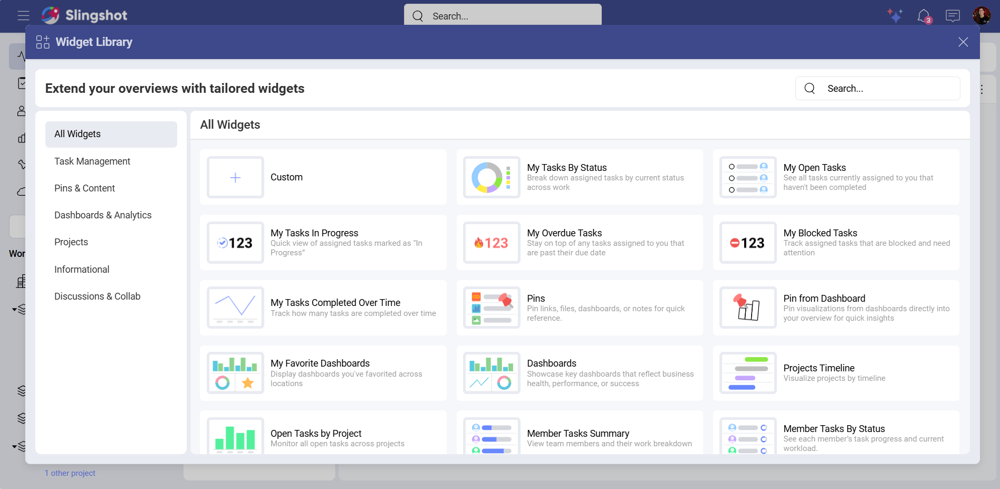This screenshot has width=1000, height=489.
Task: Click the My Overdue Tasks widget thumbnail
Action: click(x=491, y=243)
